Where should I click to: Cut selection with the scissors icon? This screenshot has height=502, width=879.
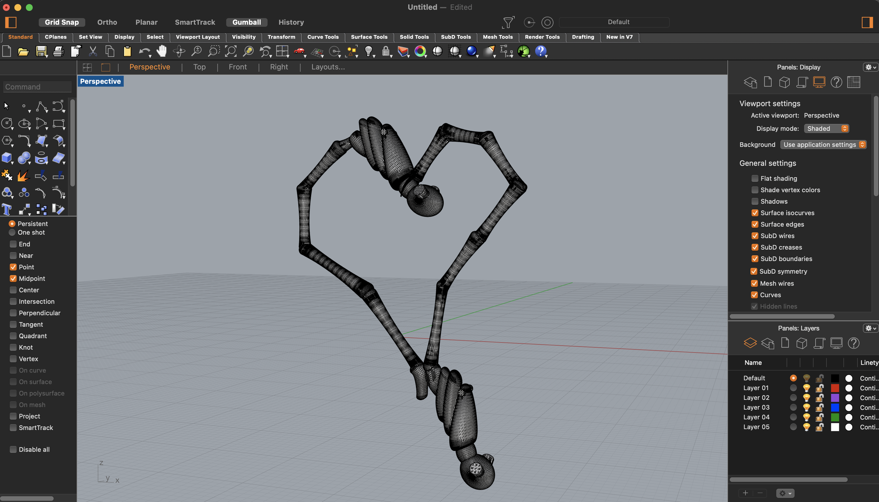[x=93, y=51]
